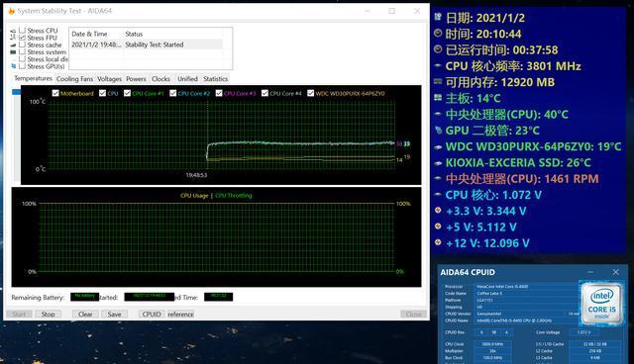Uncheck the Stress FPU checkbox

[22, 38]
